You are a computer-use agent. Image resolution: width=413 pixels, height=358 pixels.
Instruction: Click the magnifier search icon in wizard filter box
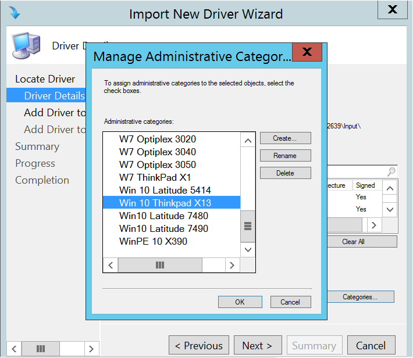click(x=391, y=171)
